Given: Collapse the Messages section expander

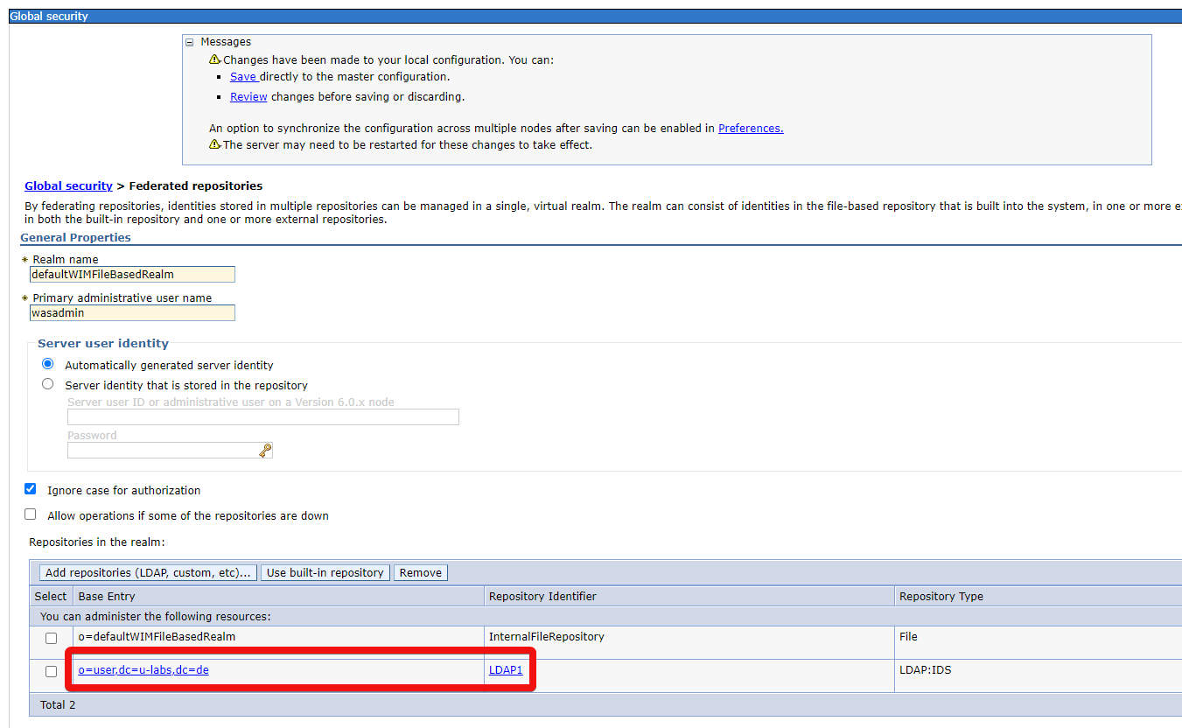Looking at the screenshot, I should [189, 42].
